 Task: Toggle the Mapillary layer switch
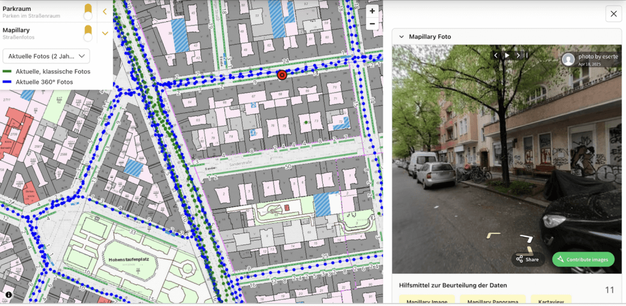[88, 33]
